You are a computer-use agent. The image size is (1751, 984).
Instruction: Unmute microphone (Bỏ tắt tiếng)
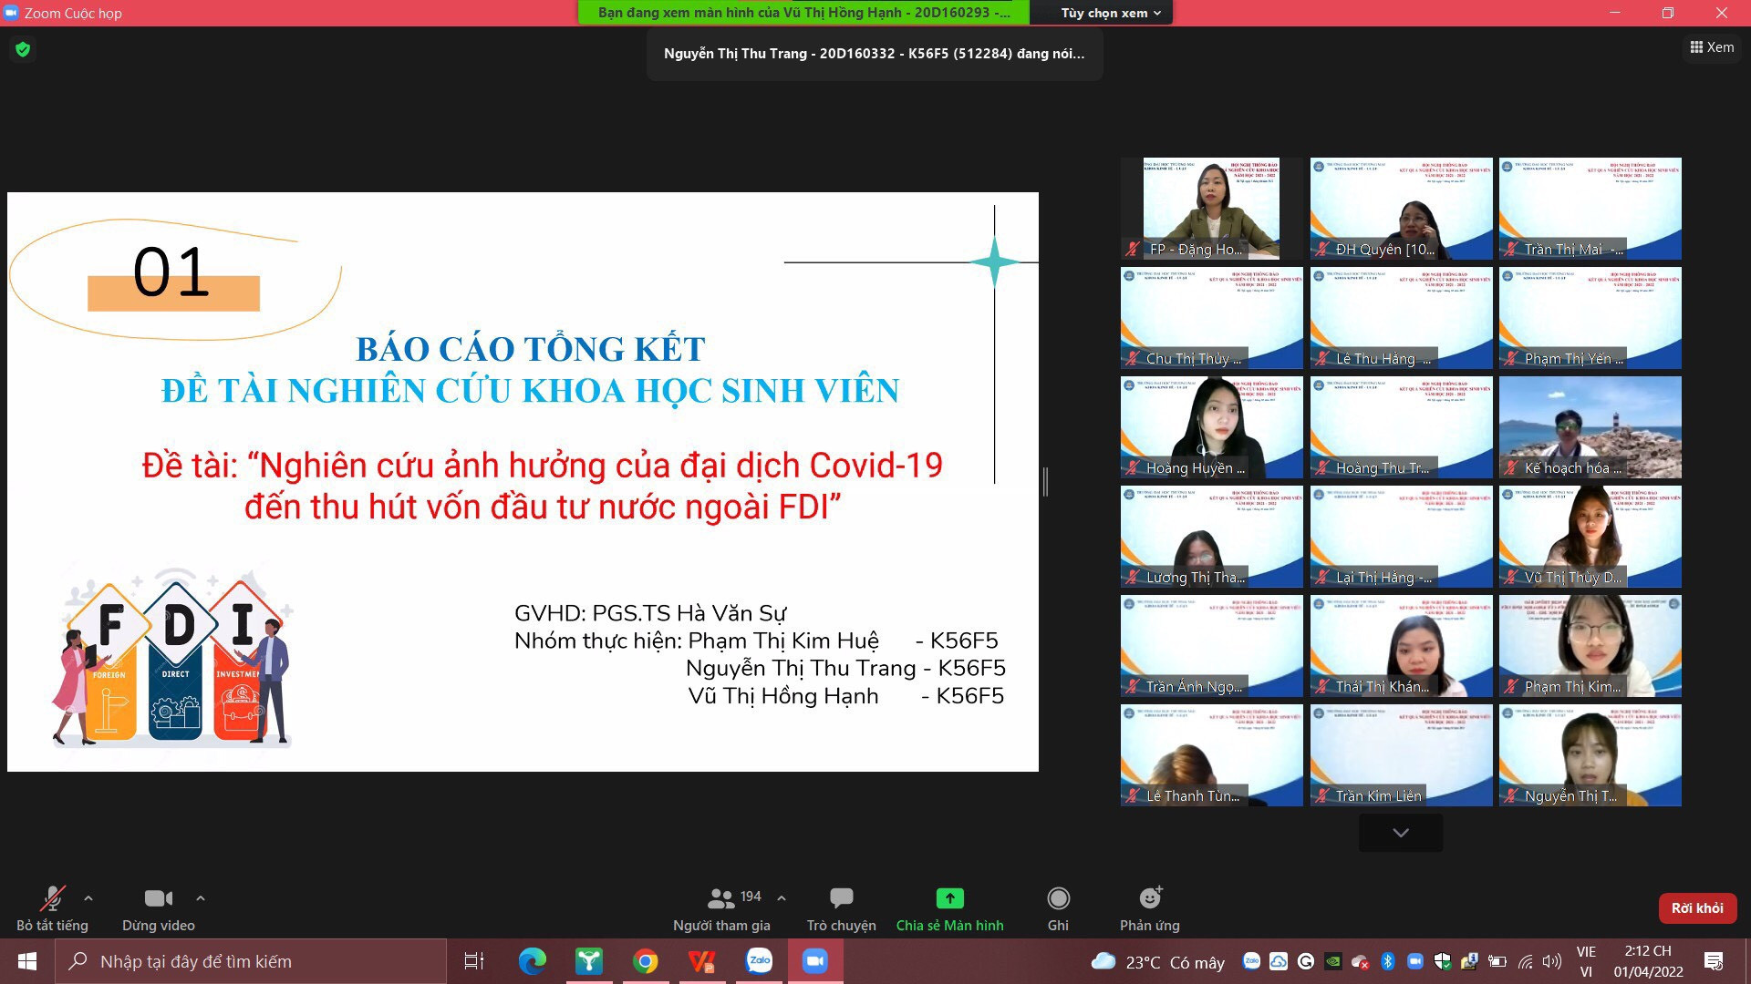coord(52,899)
